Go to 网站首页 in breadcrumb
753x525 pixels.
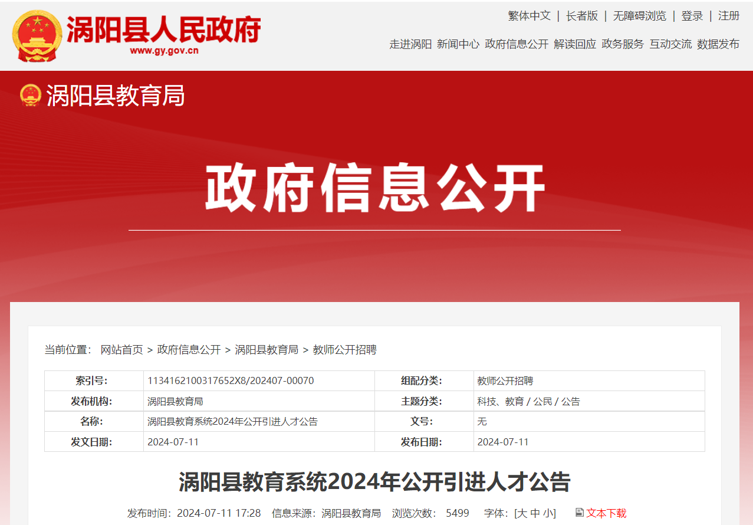121,350
